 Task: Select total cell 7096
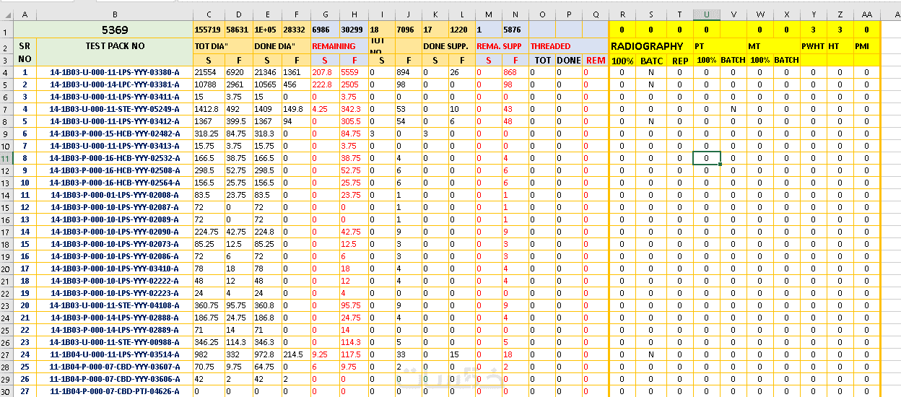[409, 30]
